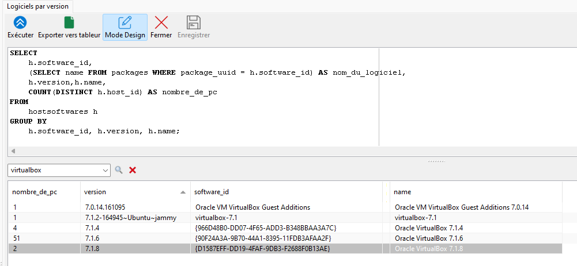Sort by the name column header

tap(476, 192)
